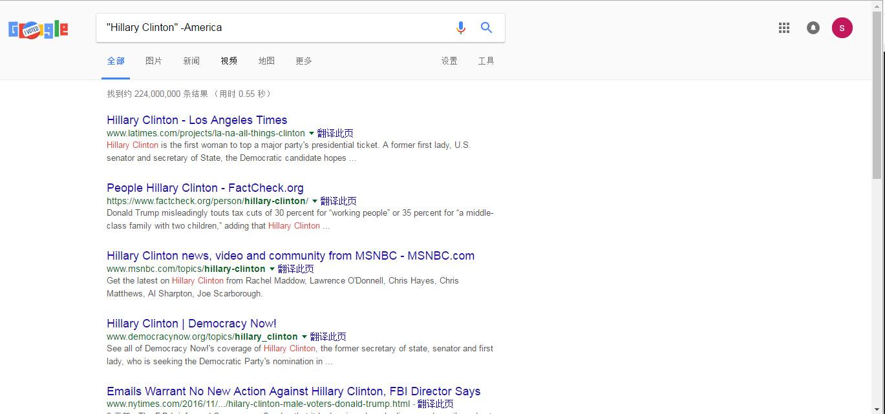
Task: Click 翻译此页 for the latimes result
Action: 336,133
